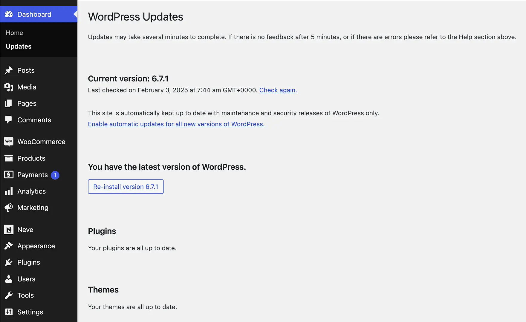Click the Pages document icon
This screenshot has width=526, height=322.
click(x=9, y=103)
